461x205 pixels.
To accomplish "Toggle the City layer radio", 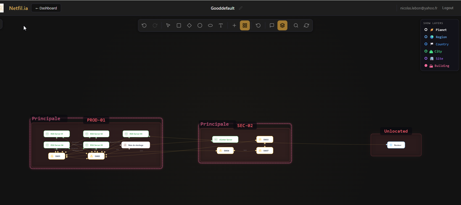I will [x=426, y=51].
